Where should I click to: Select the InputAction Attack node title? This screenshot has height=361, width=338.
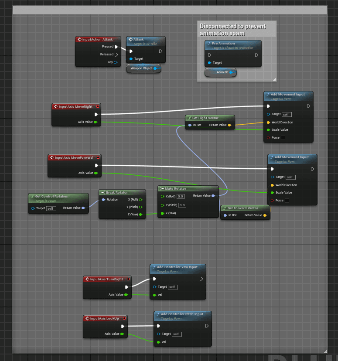[x=98, y=40]
